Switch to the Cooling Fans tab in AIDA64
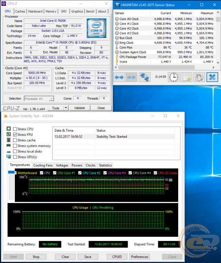Viewport: 221px width, 263px height. 43,165
